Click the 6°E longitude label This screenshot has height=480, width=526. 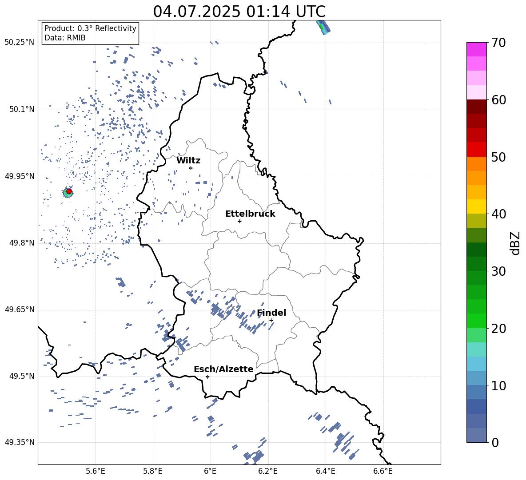coord(210,471)
